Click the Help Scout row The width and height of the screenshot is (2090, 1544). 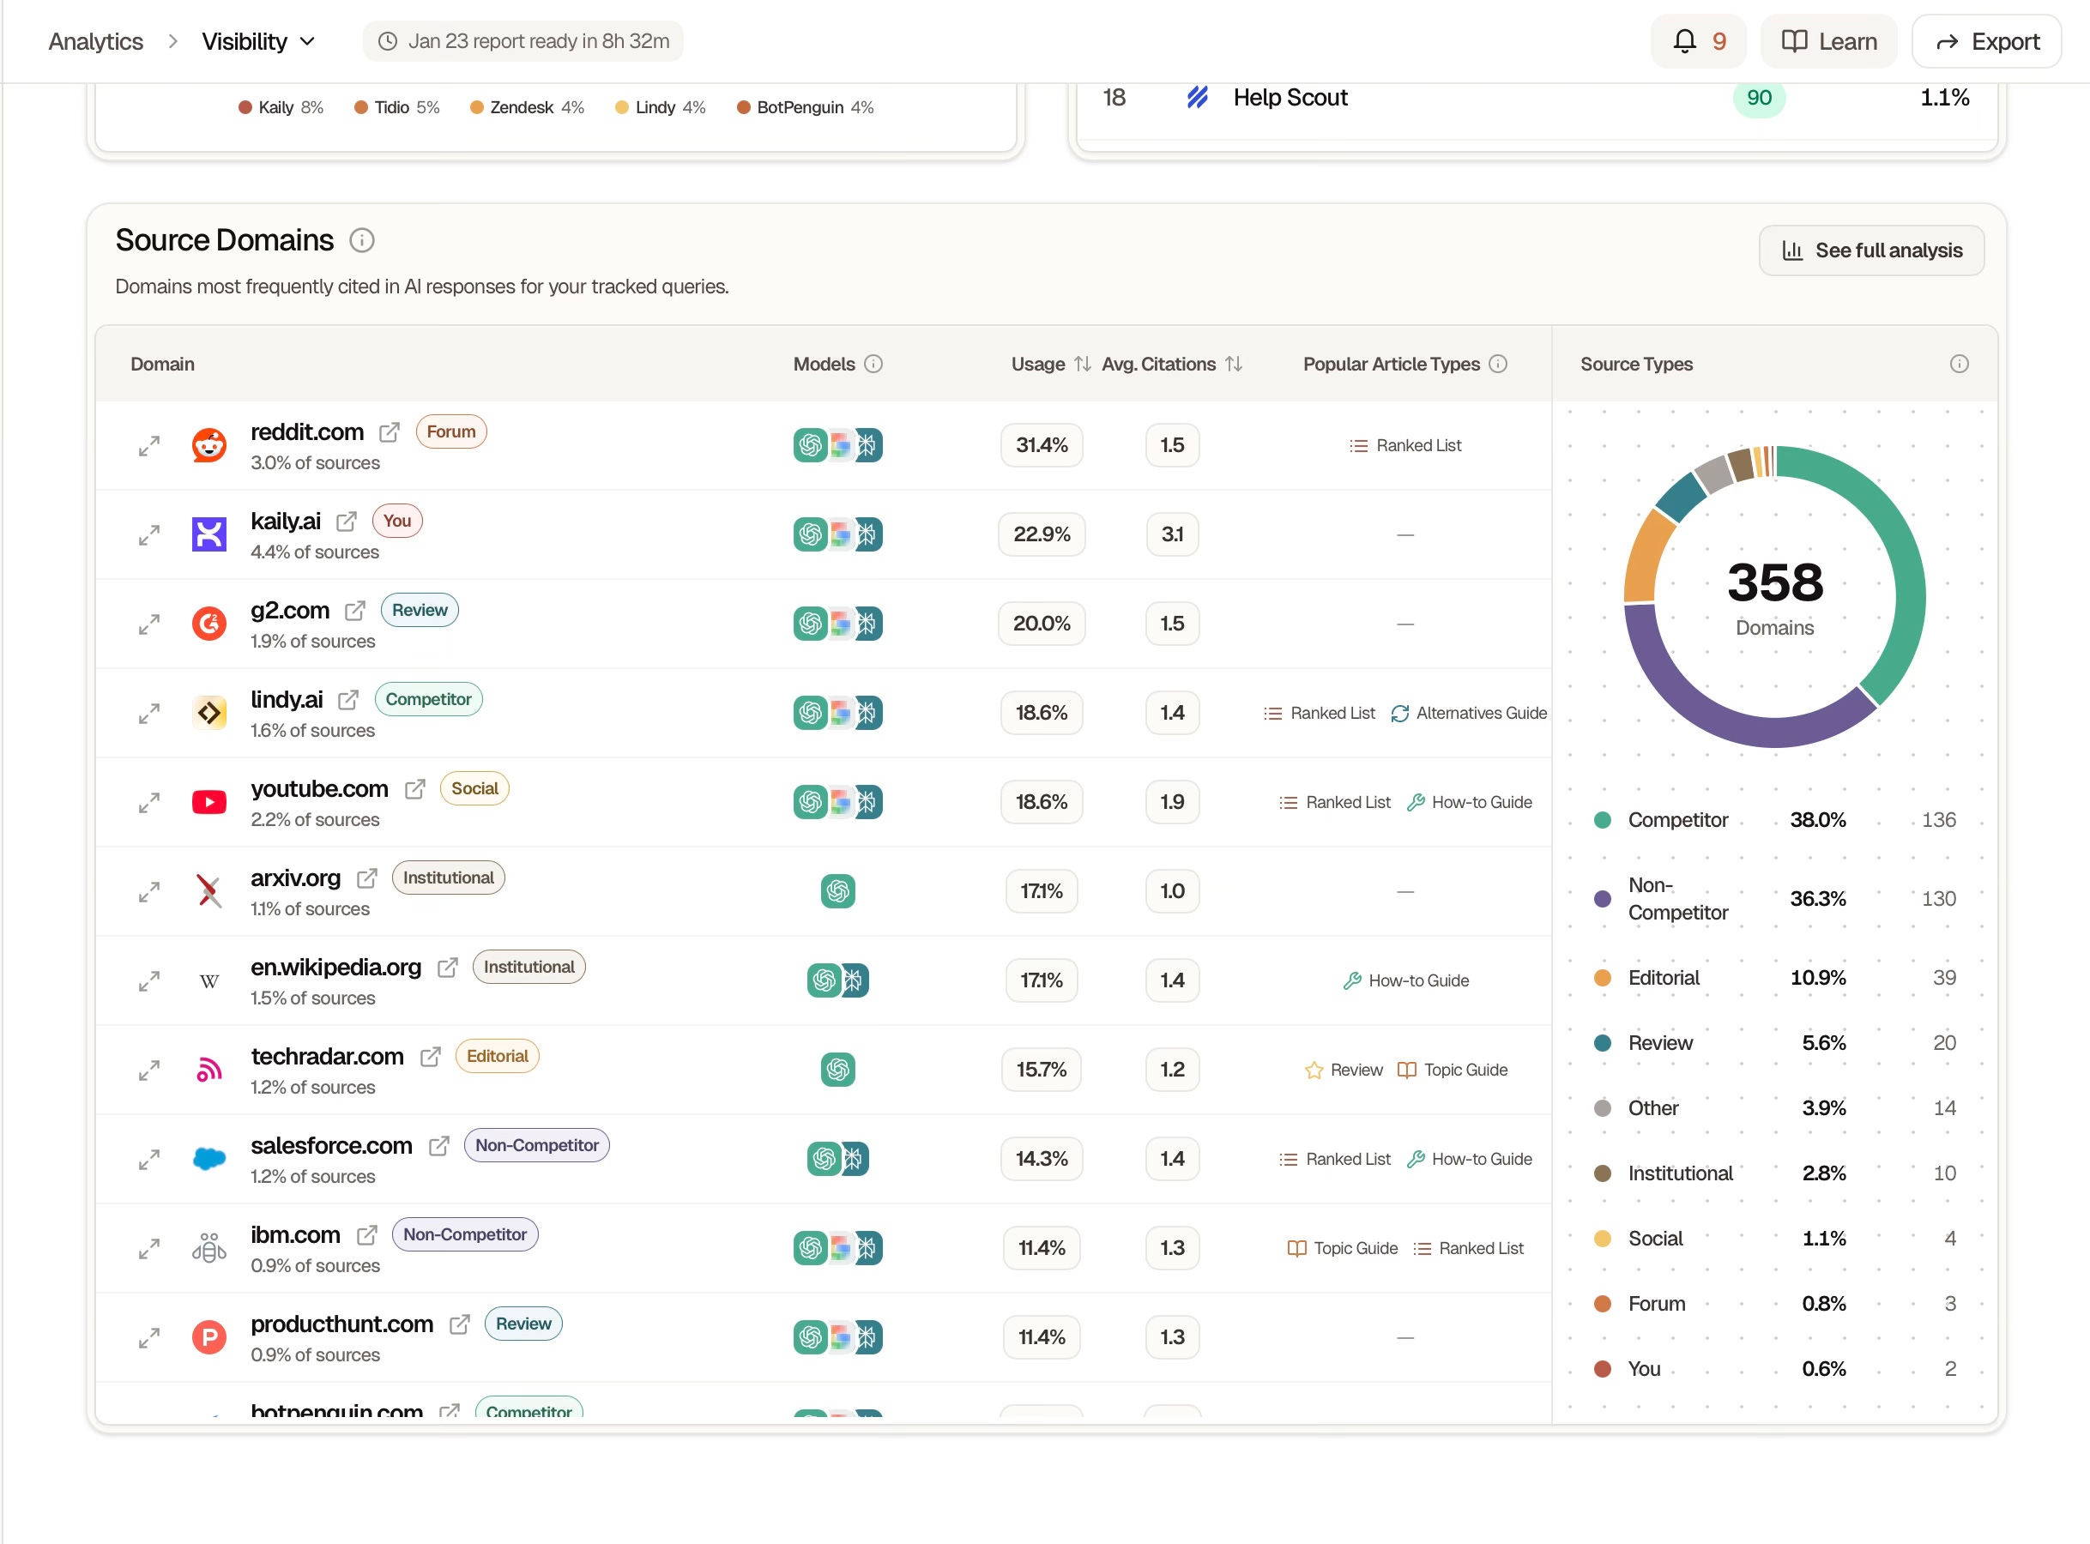tap(1289, 97)
